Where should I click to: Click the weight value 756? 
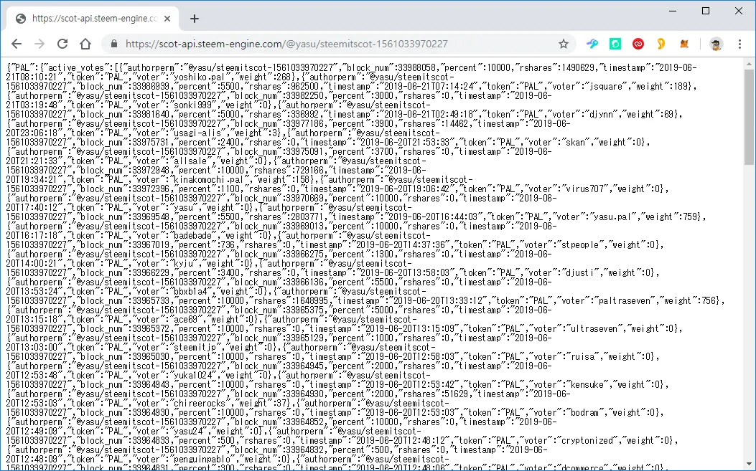[706, 300]
